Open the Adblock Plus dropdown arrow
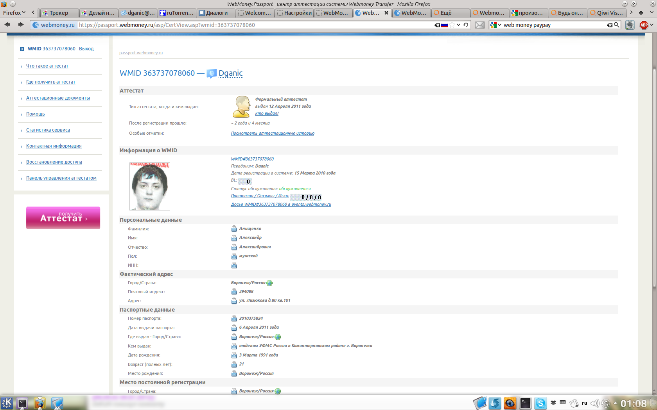 (x=652, y=25)
